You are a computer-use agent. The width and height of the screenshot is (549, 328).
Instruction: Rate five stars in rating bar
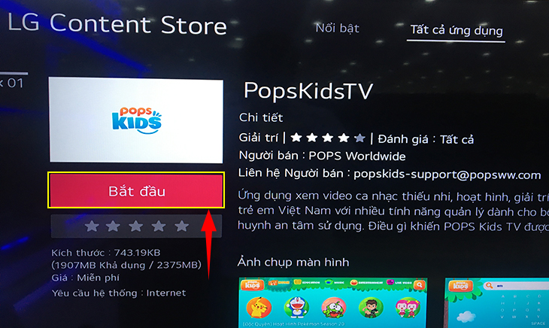pos(182,226)
